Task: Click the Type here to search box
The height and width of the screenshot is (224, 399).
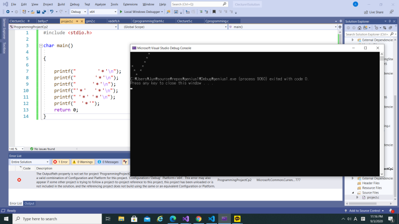Action: pos(57,219)
